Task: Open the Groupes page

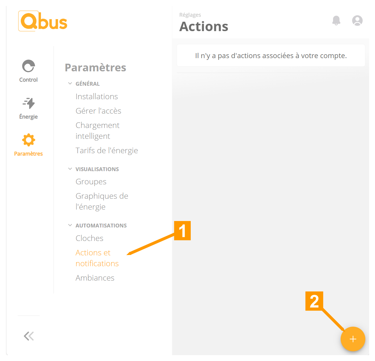Action: click(x=91, y=181)
